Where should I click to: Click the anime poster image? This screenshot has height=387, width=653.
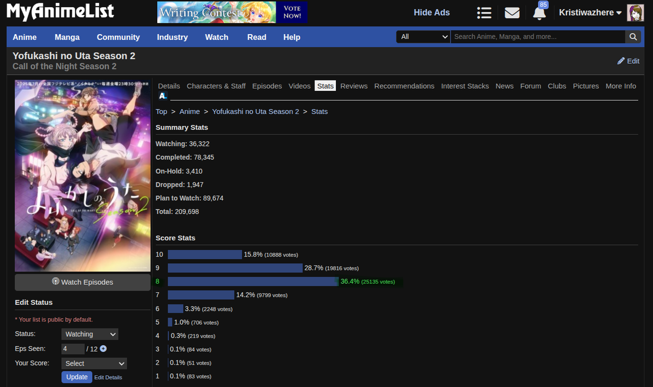tap(83, 175)
